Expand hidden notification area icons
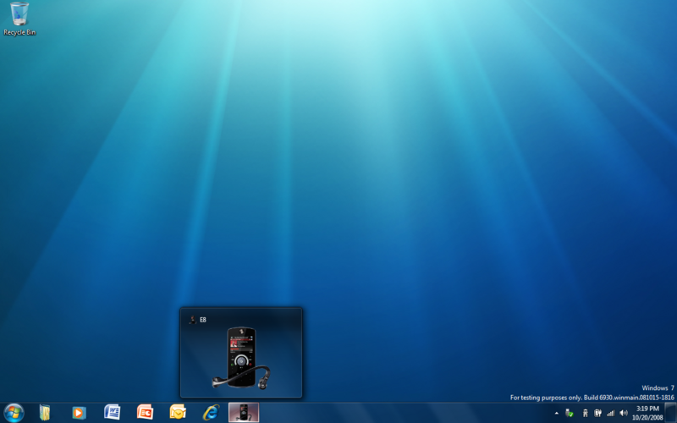Screen dimensions: 677x423 [556, 413]
